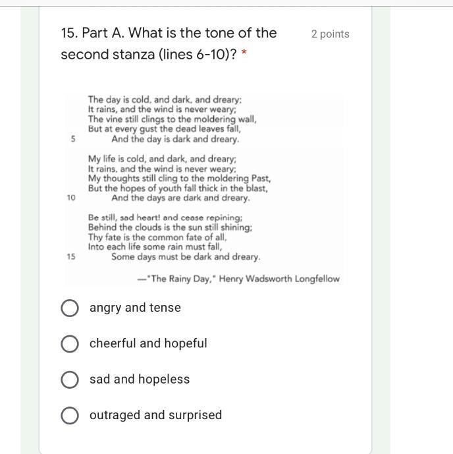This screenshot has height=454, width=453.
Task: Click line number 5 in the poem
Action: click(x=73, y=139)
